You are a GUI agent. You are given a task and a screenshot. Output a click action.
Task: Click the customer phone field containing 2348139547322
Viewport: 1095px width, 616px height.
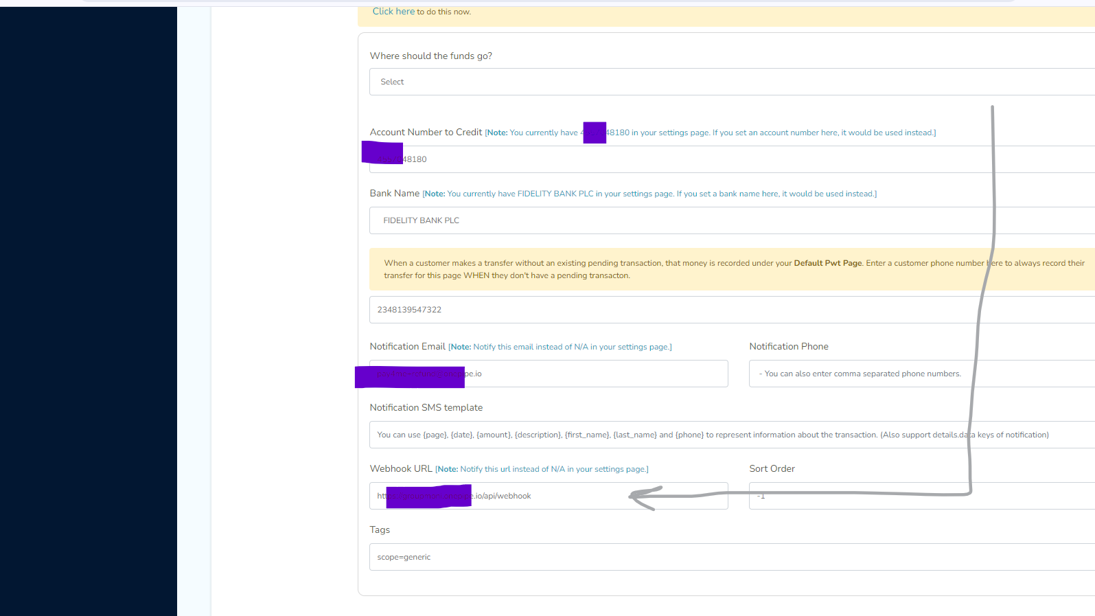click(x=732, y=310)
